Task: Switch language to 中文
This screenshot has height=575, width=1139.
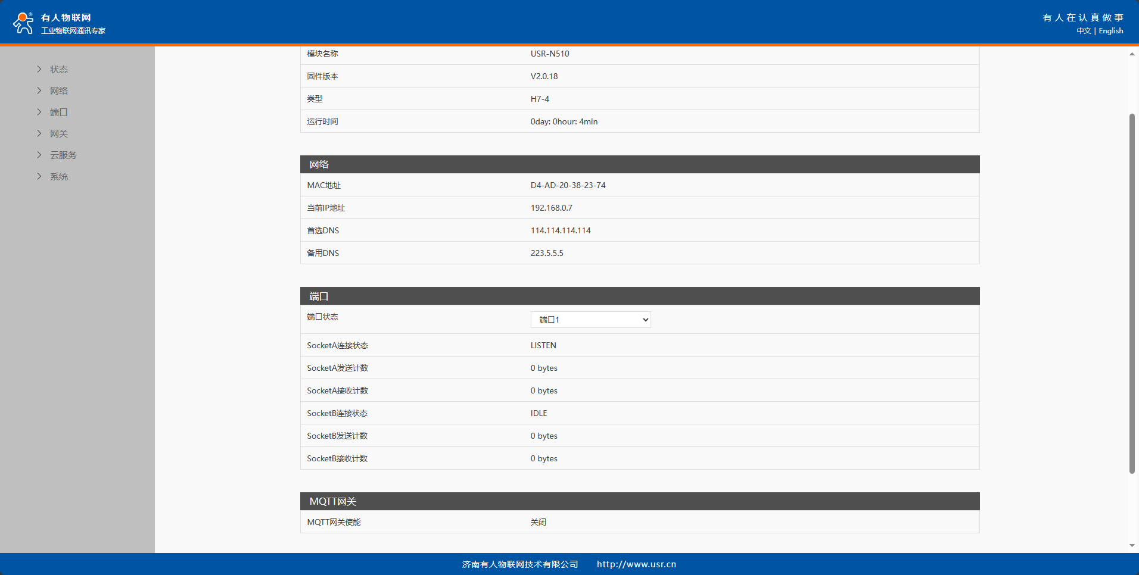Action: coord(1084,31)
